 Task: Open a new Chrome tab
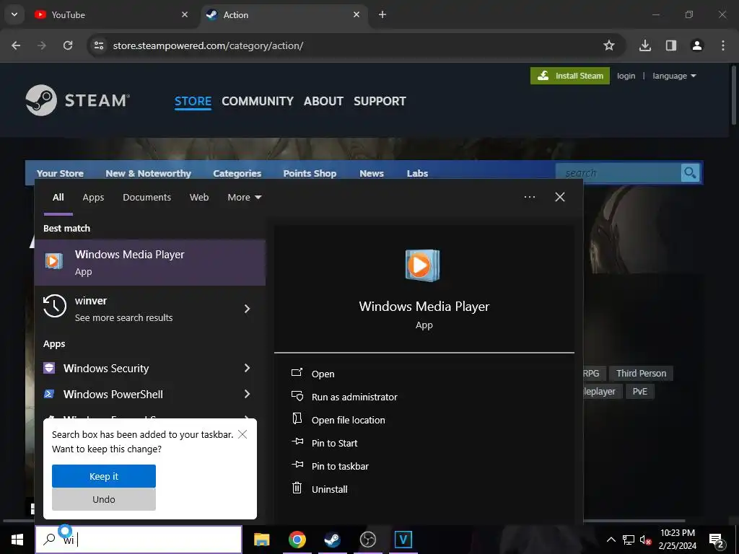click(382, 14)
